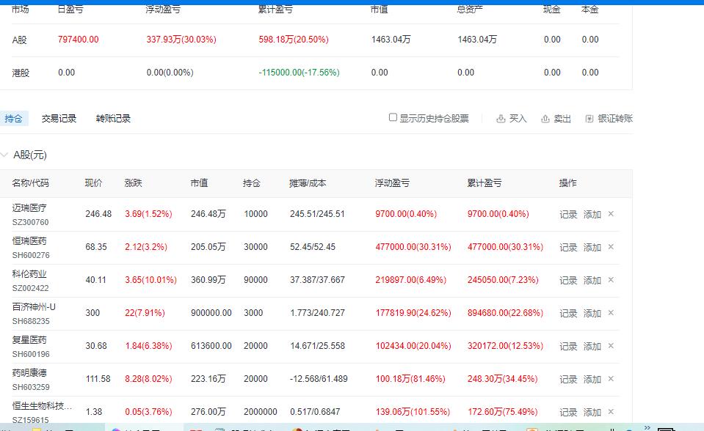704x431 pixels.
Task: Open 记录 for 科伦药业
Action: pyautogui.click(x=568, y=280)
